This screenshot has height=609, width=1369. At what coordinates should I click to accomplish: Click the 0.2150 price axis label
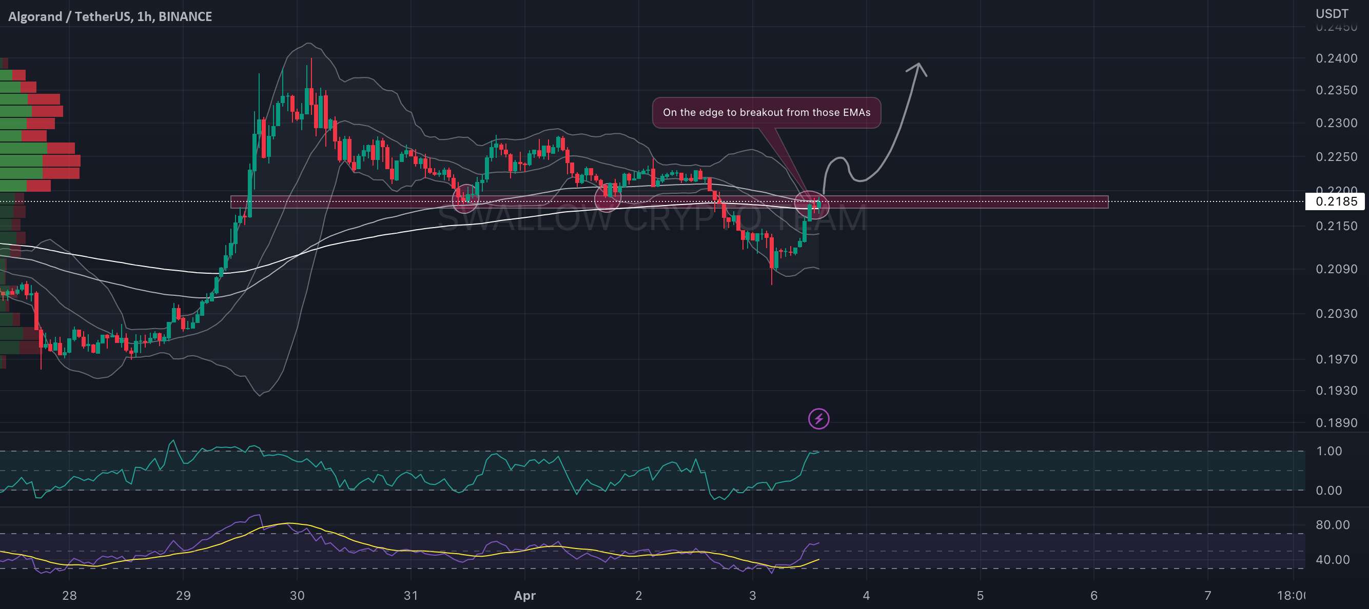click(x=1336, y=226)
